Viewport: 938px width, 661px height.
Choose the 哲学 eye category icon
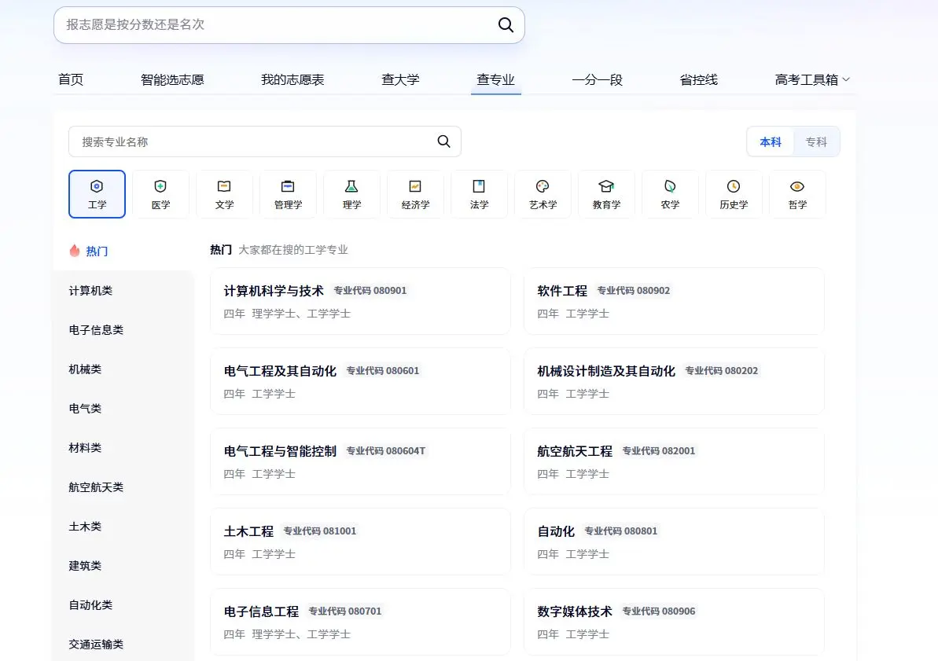click(797, 194)
